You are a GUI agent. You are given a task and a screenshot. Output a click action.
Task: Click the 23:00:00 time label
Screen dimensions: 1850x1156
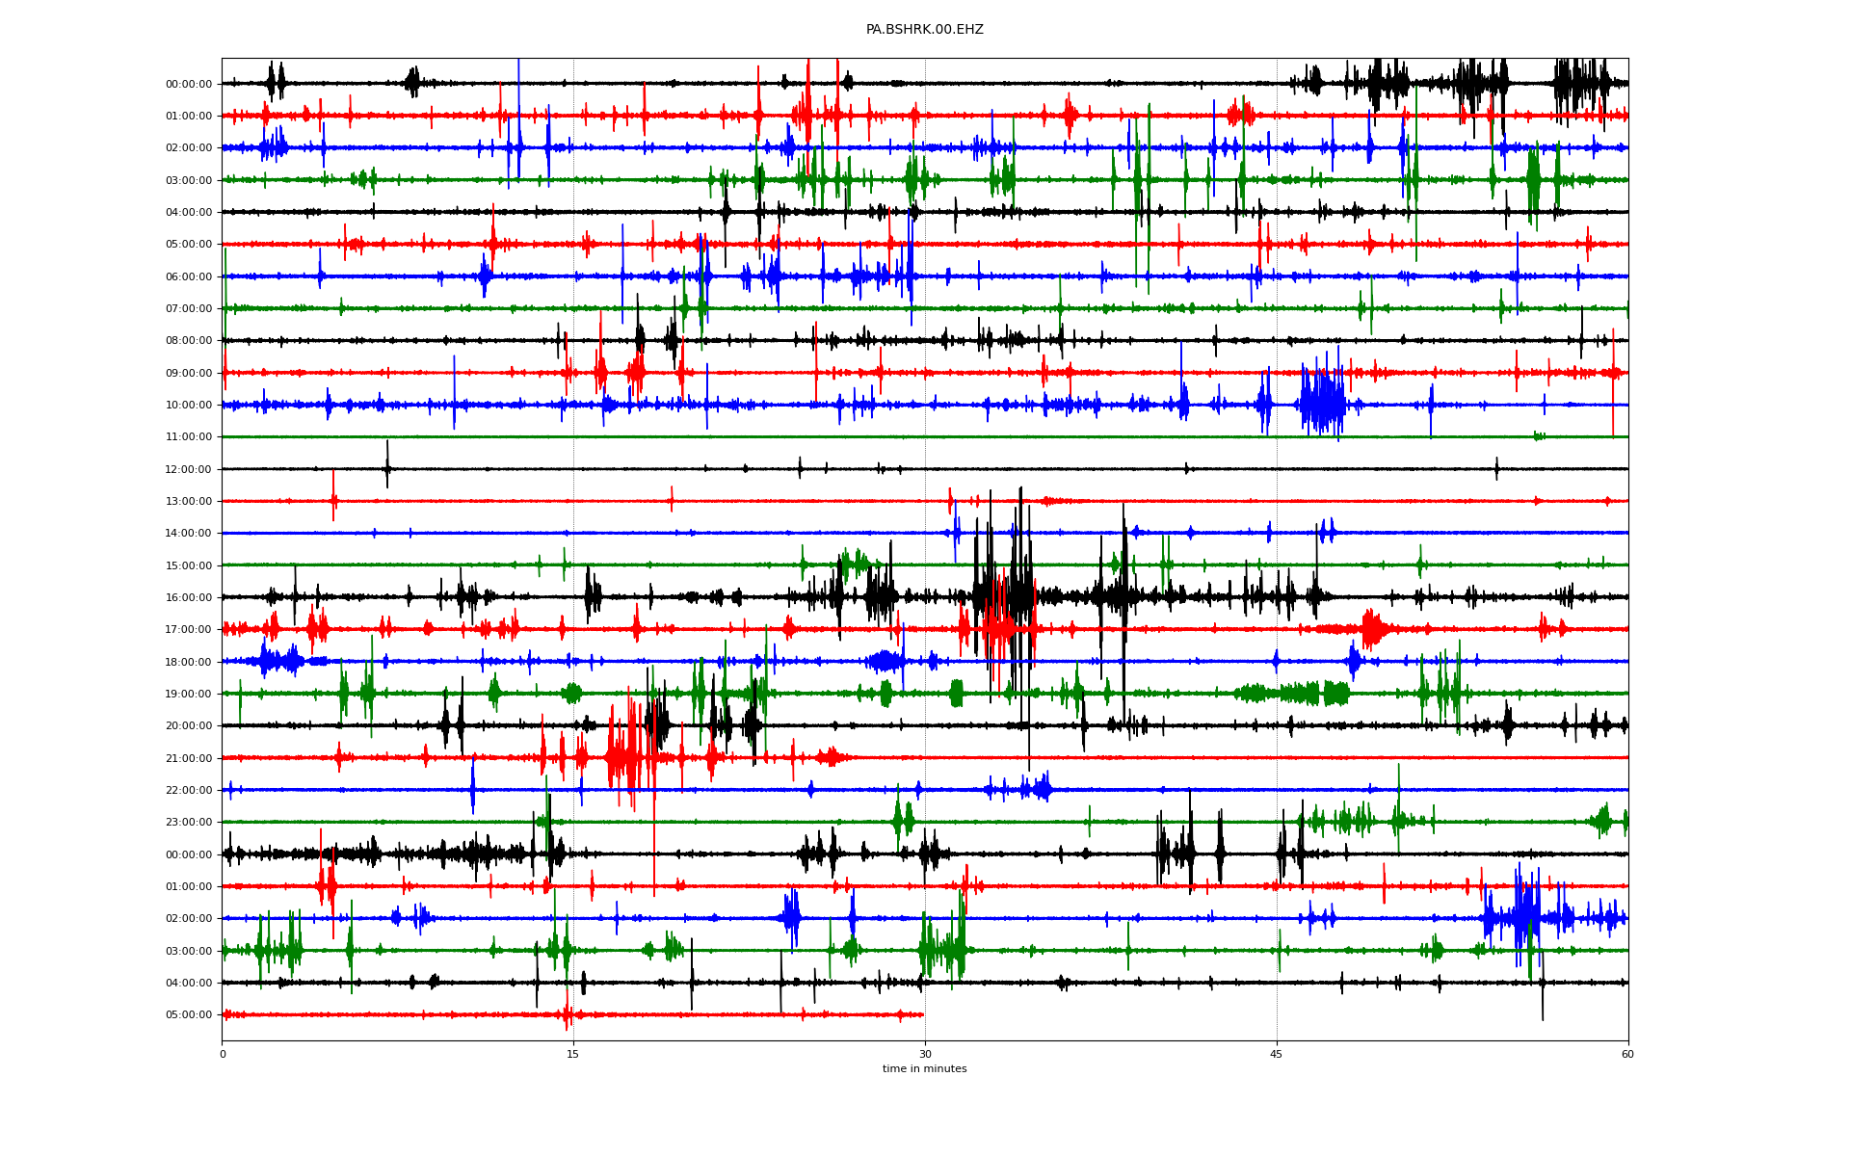[189, 823]
